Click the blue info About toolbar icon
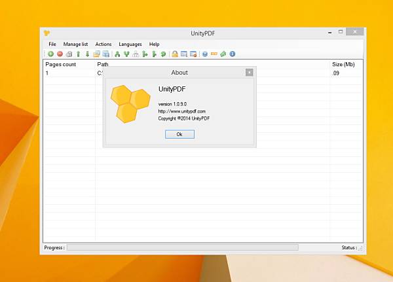 point(233,54)
